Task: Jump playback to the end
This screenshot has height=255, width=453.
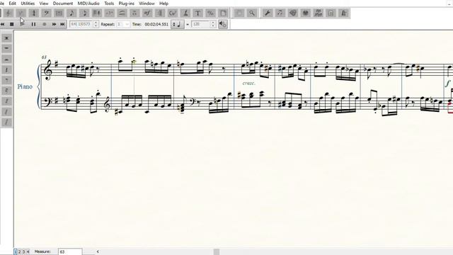Action: 62,24
